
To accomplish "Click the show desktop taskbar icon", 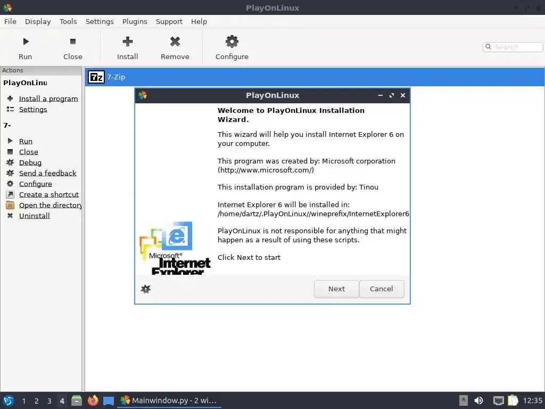I will [x=109, y=401].
